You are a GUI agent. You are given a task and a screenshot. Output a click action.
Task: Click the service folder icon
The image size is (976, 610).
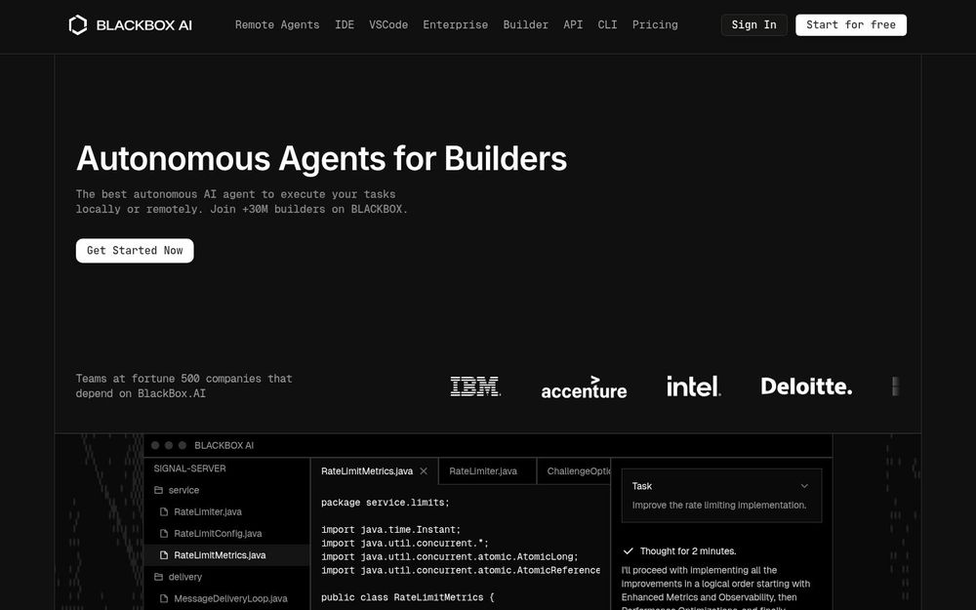pos(158,490)
